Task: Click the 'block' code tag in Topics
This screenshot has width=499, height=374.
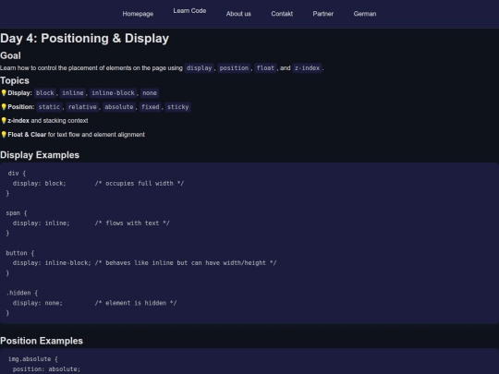Action: tap(45, 93)
